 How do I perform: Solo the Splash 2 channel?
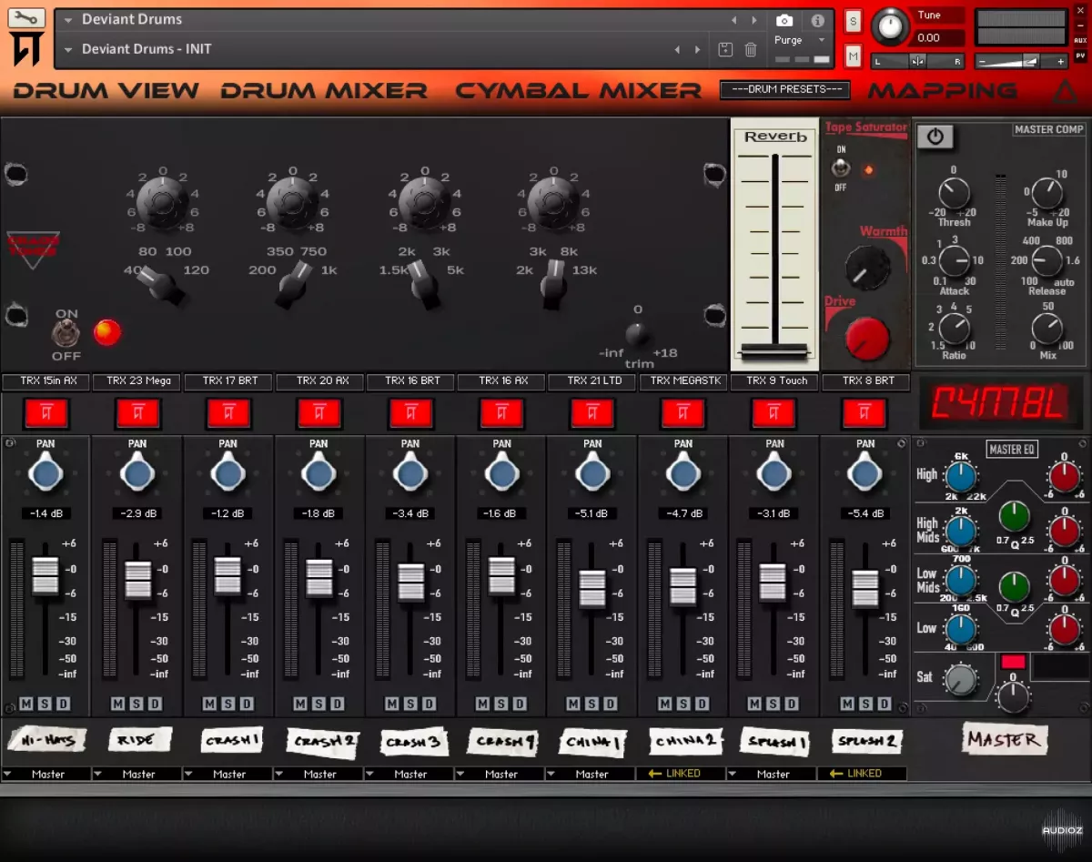pos(865,705)
